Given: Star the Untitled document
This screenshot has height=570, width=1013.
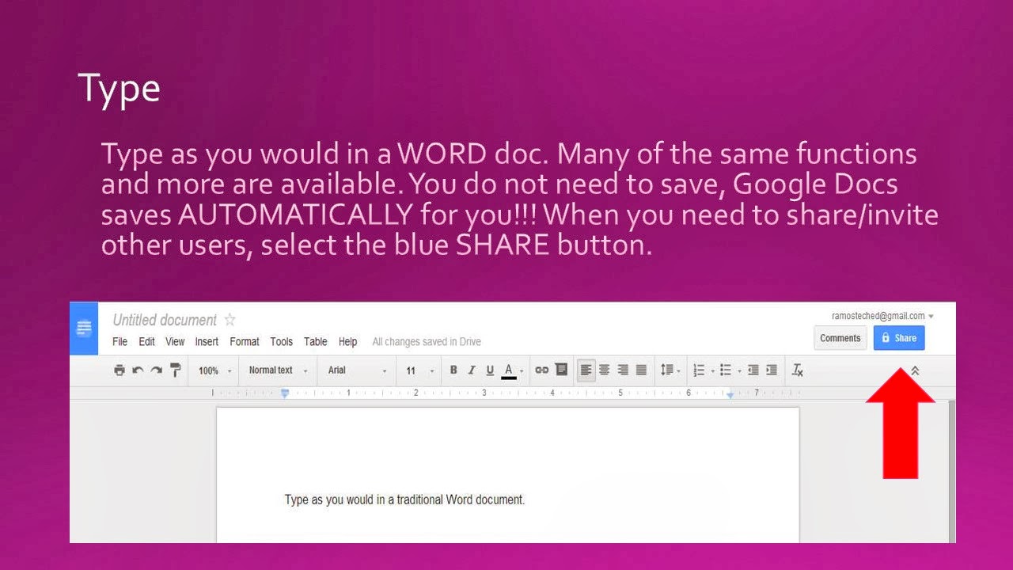Looking at the screenshot, I should tap(230, 320).
